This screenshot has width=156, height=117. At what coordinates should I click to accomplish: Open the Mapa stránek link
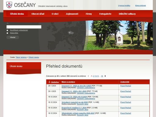coord(140,5)
